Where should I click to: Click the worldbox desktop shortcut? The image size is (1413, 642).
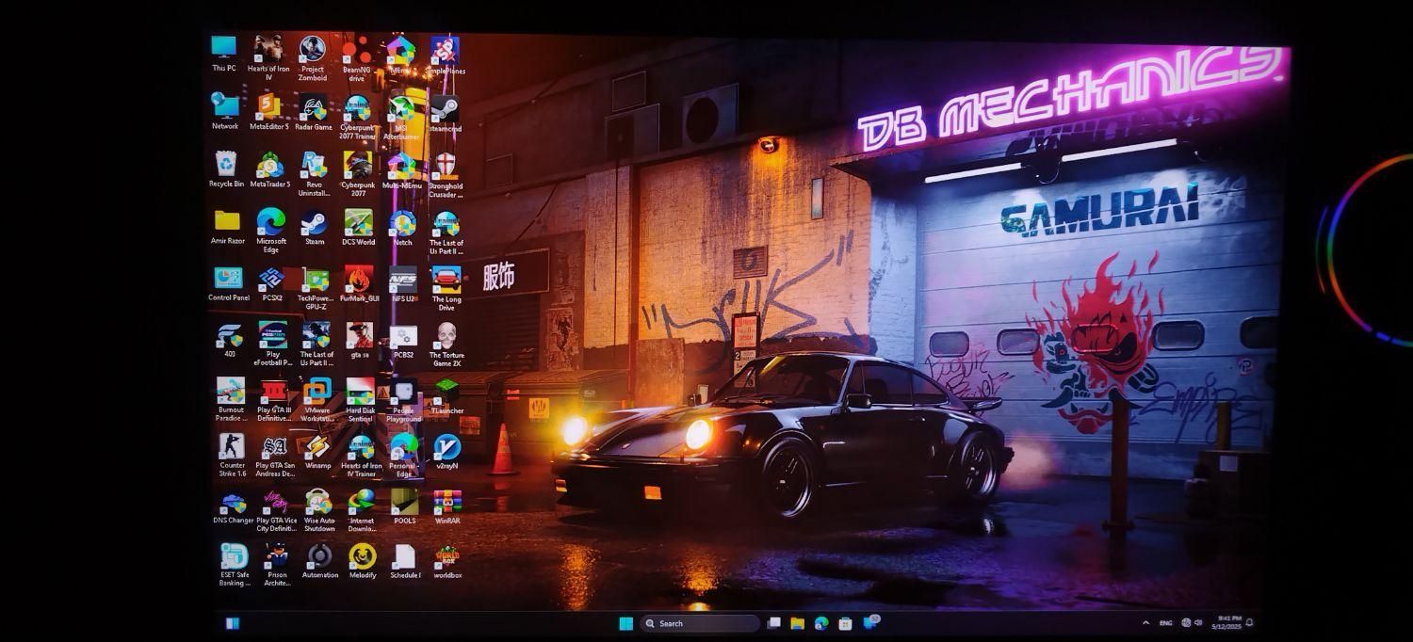point(447,562)
